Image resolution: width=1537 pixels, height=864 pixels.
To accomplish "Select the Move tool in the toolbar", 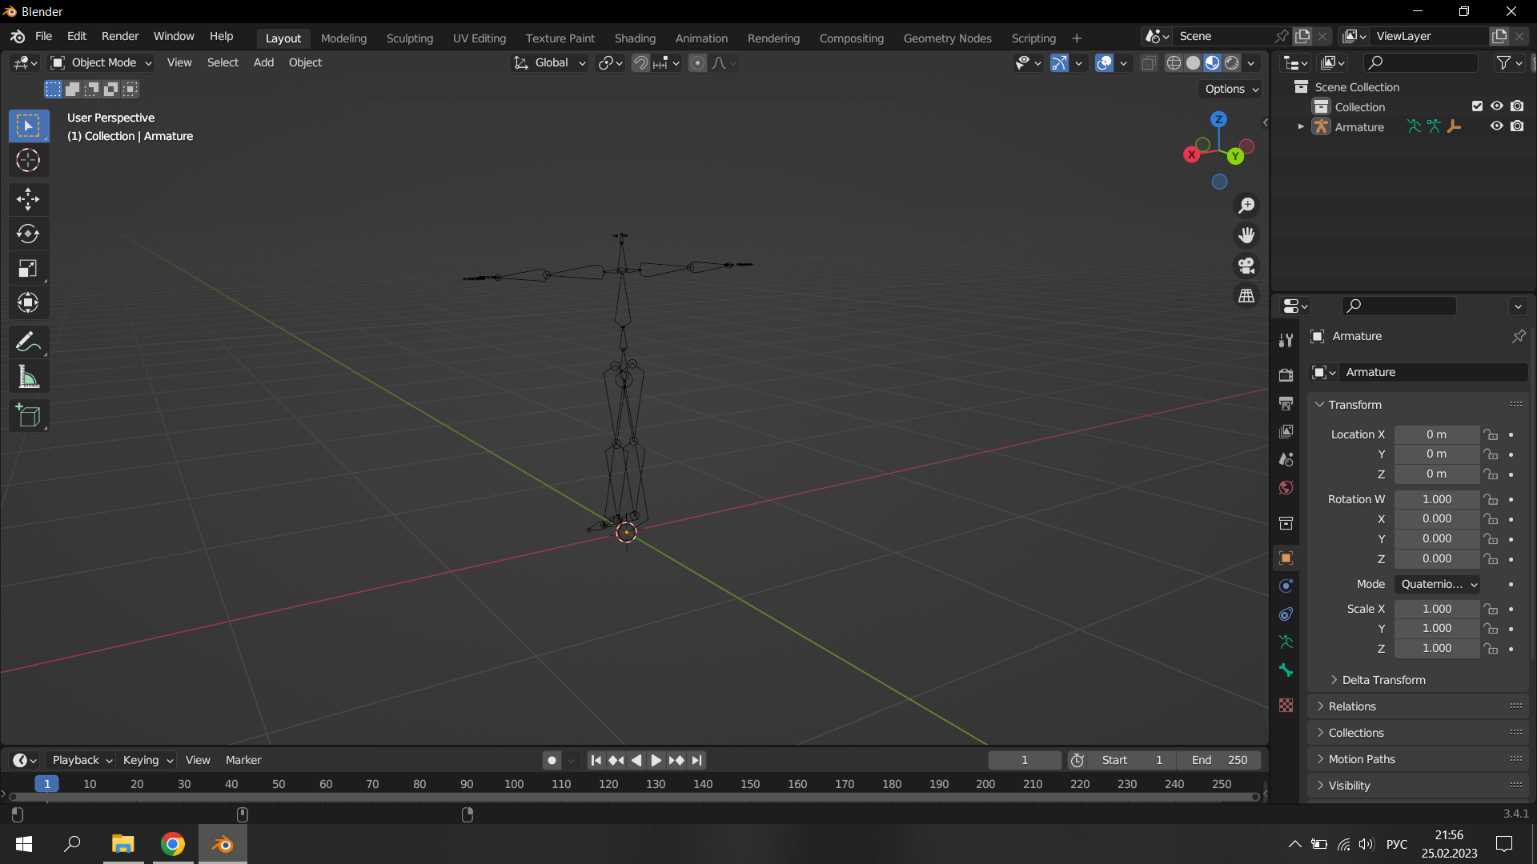I will click(x=28, y=199).
